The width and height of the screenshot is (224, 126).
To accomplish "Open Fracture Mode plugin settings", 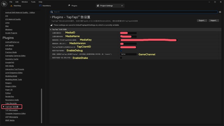I will click(11, 52).
